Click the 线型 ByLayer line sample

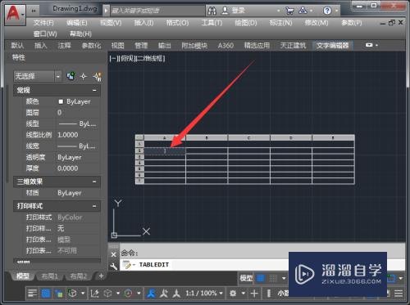coord(67,124)
